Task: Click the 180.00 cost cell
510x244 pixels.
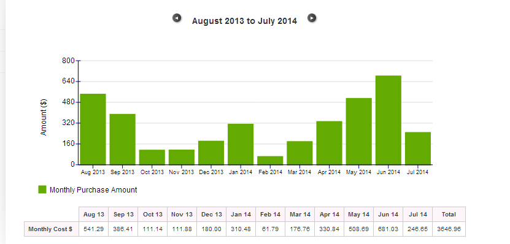Action: (x=211, y=229)
